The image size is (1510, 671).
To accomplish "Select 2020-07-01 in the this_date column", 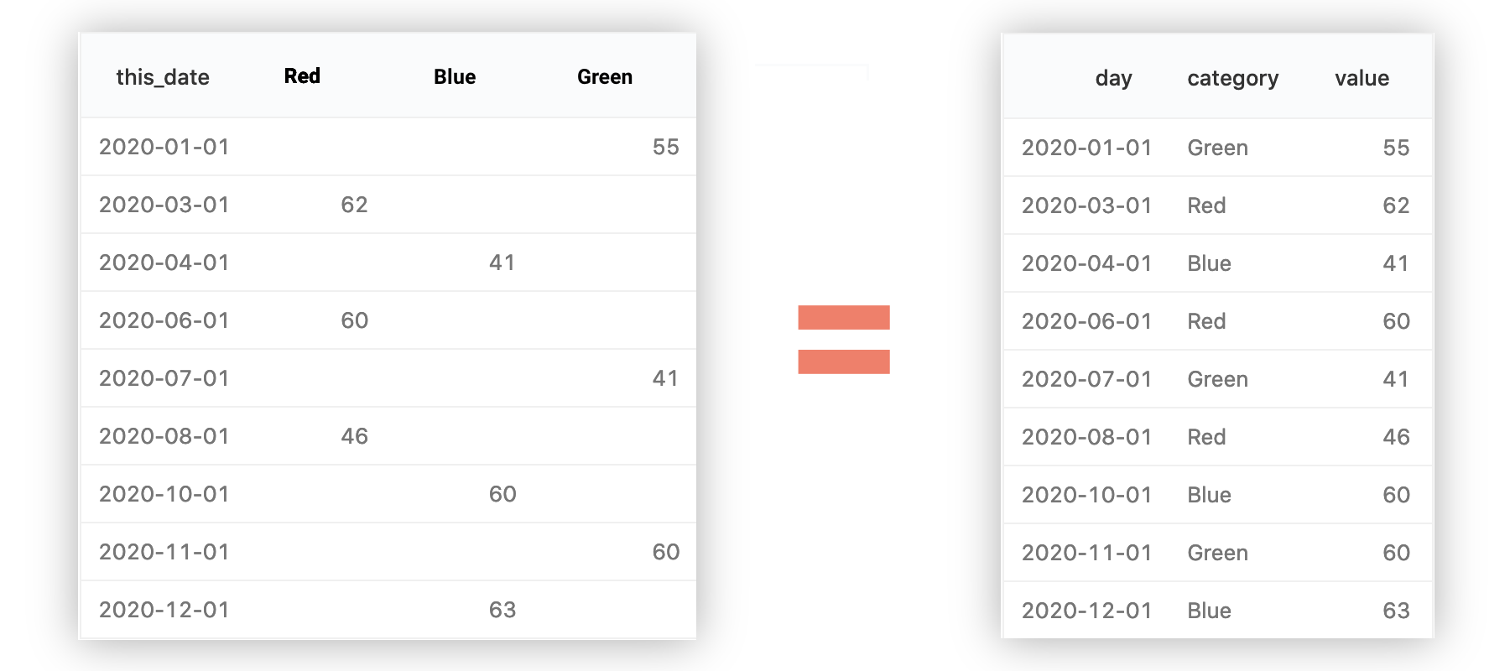I will [164, 378].
